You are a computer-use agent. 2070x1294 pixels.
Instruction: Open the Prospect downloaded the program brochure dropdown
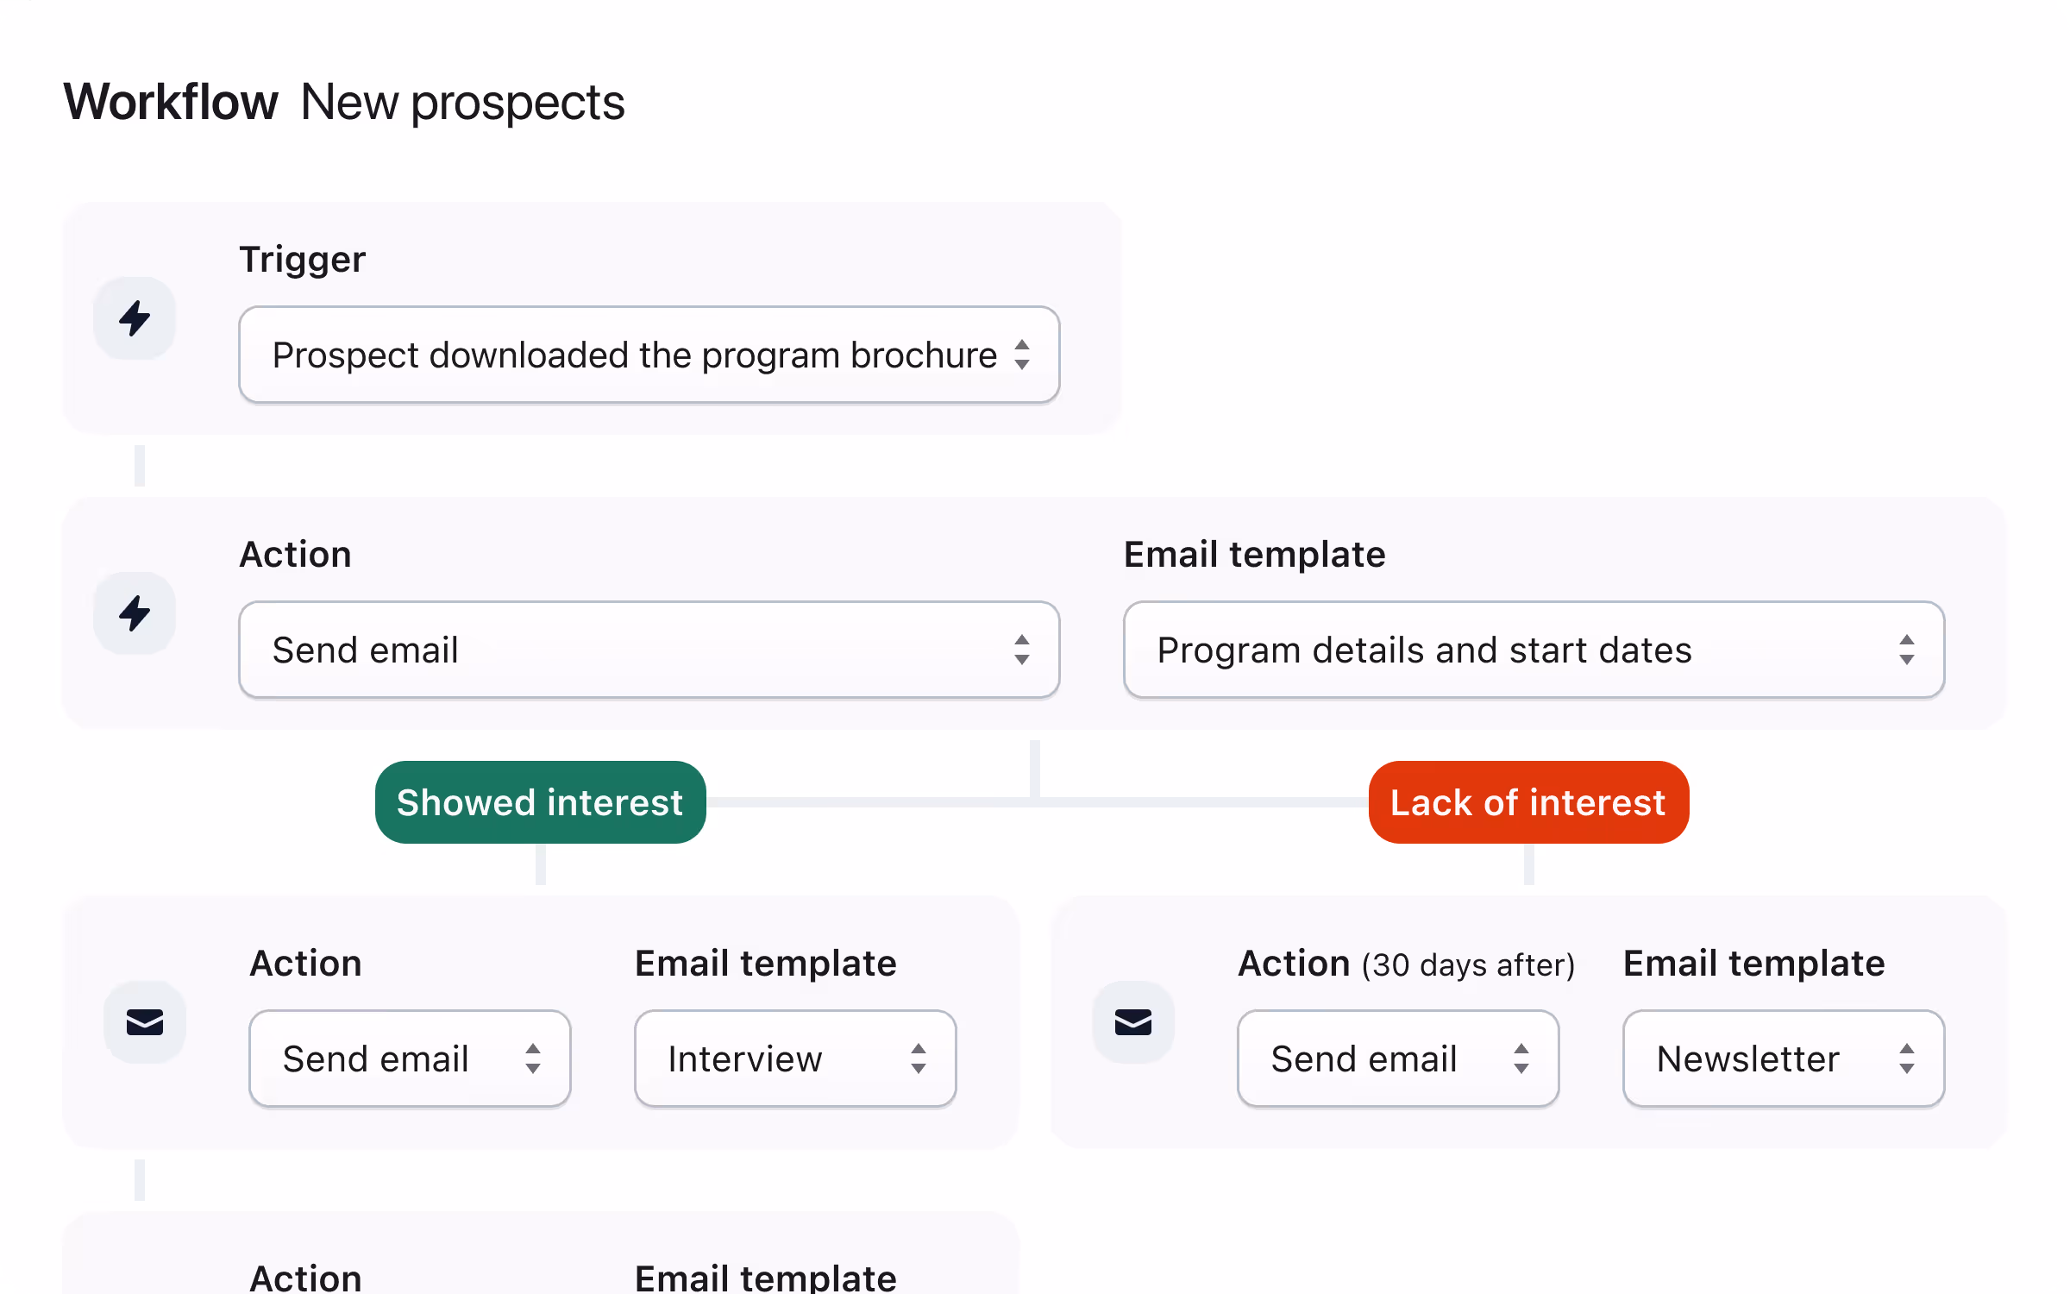point(634,355)
